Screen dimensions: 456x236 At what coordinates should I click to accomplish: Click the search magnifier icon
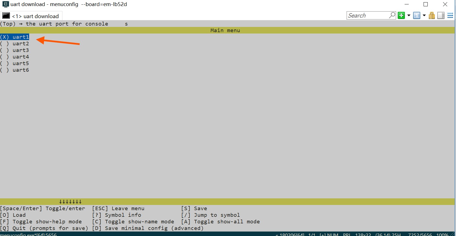click(x=392, y=15)
